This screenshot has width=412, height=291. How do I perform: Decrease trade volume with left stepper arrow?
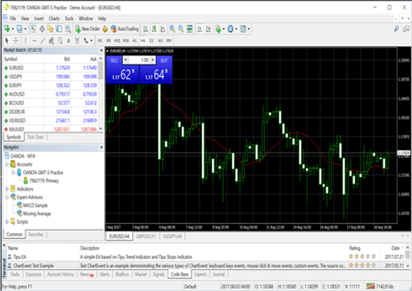tap(126, 60)
